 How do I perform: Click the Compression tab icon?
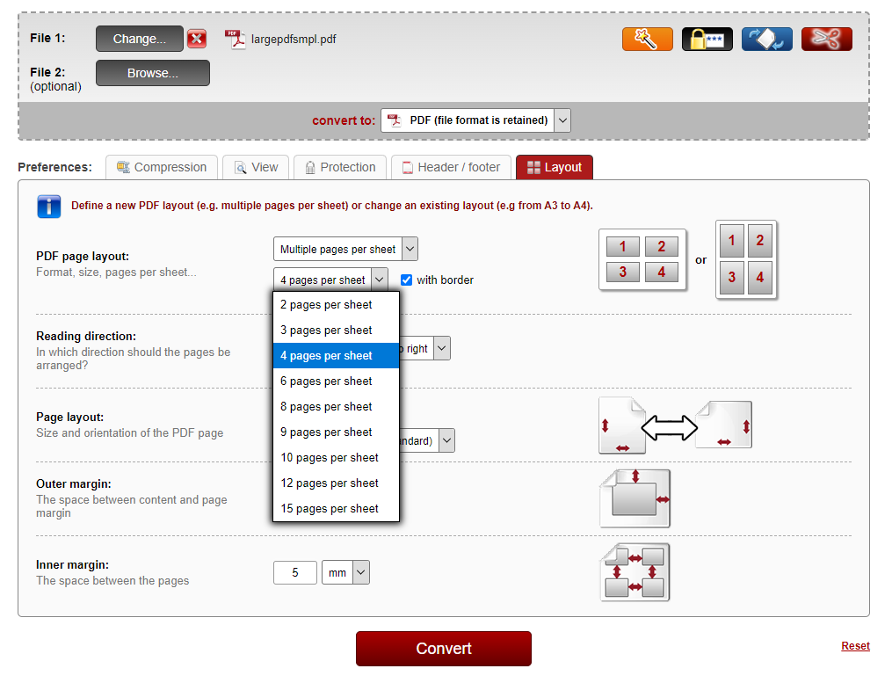tap(121, 167)
